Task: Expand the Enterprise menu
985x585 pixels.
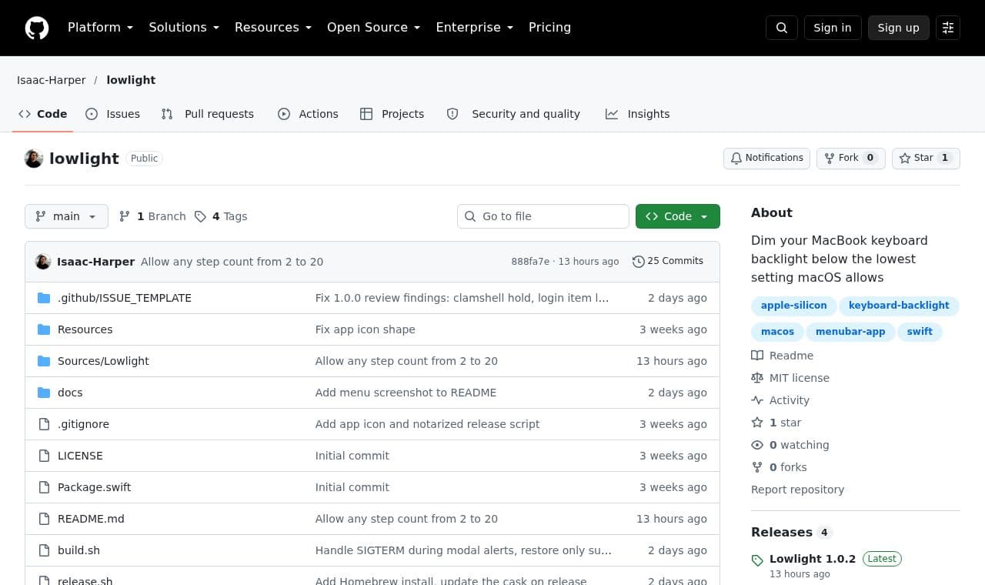Action: click(474, 28)
